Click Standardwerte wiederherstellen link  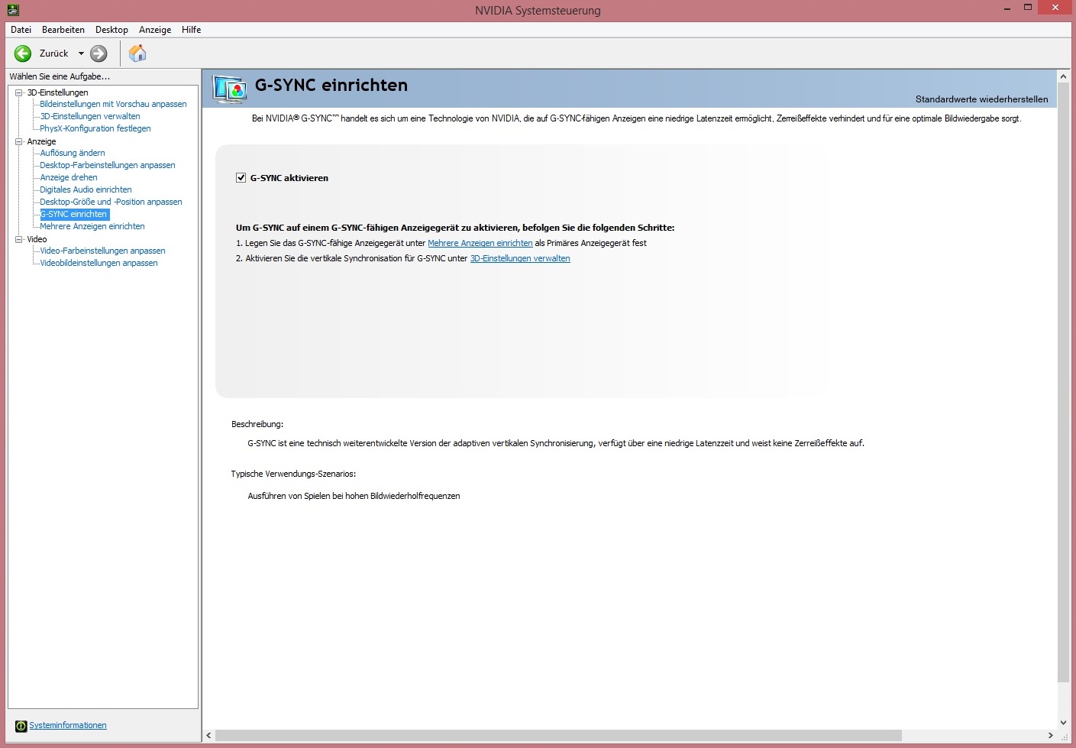point(981,99)
